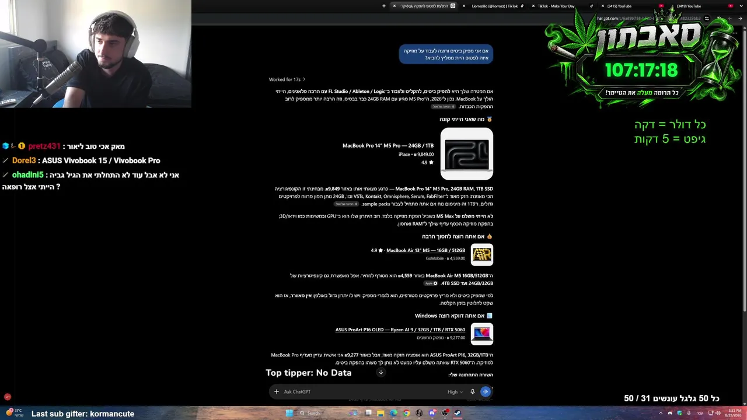Screen dimensions: 747x420
Task: Switch to the Liorrozilio TikTok browser tab
Action: [495, 6]
